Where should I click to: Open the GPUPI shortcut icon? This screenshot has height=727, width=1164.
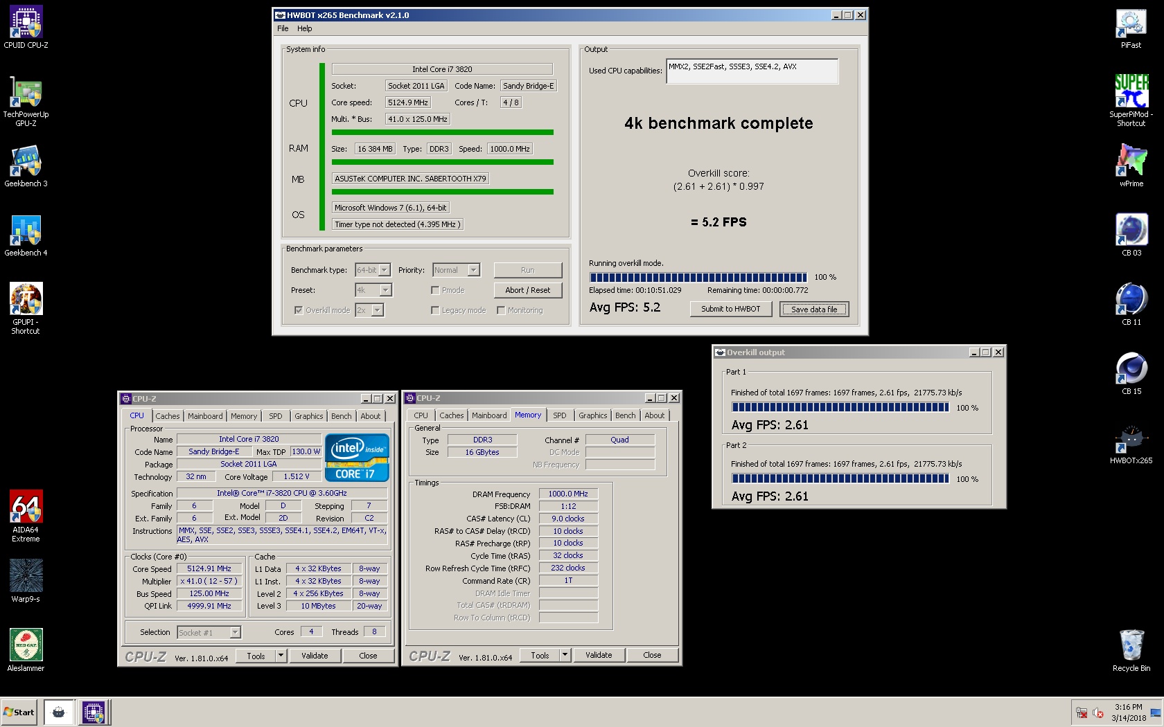pos(26,309)
